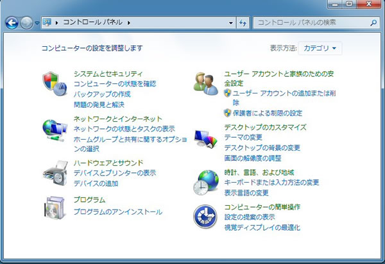Click the Network and Internet globe icon

[55, 130]
